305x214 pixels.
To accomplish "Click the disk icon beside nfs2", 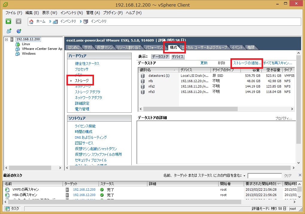I will click(x=143, y=86).
